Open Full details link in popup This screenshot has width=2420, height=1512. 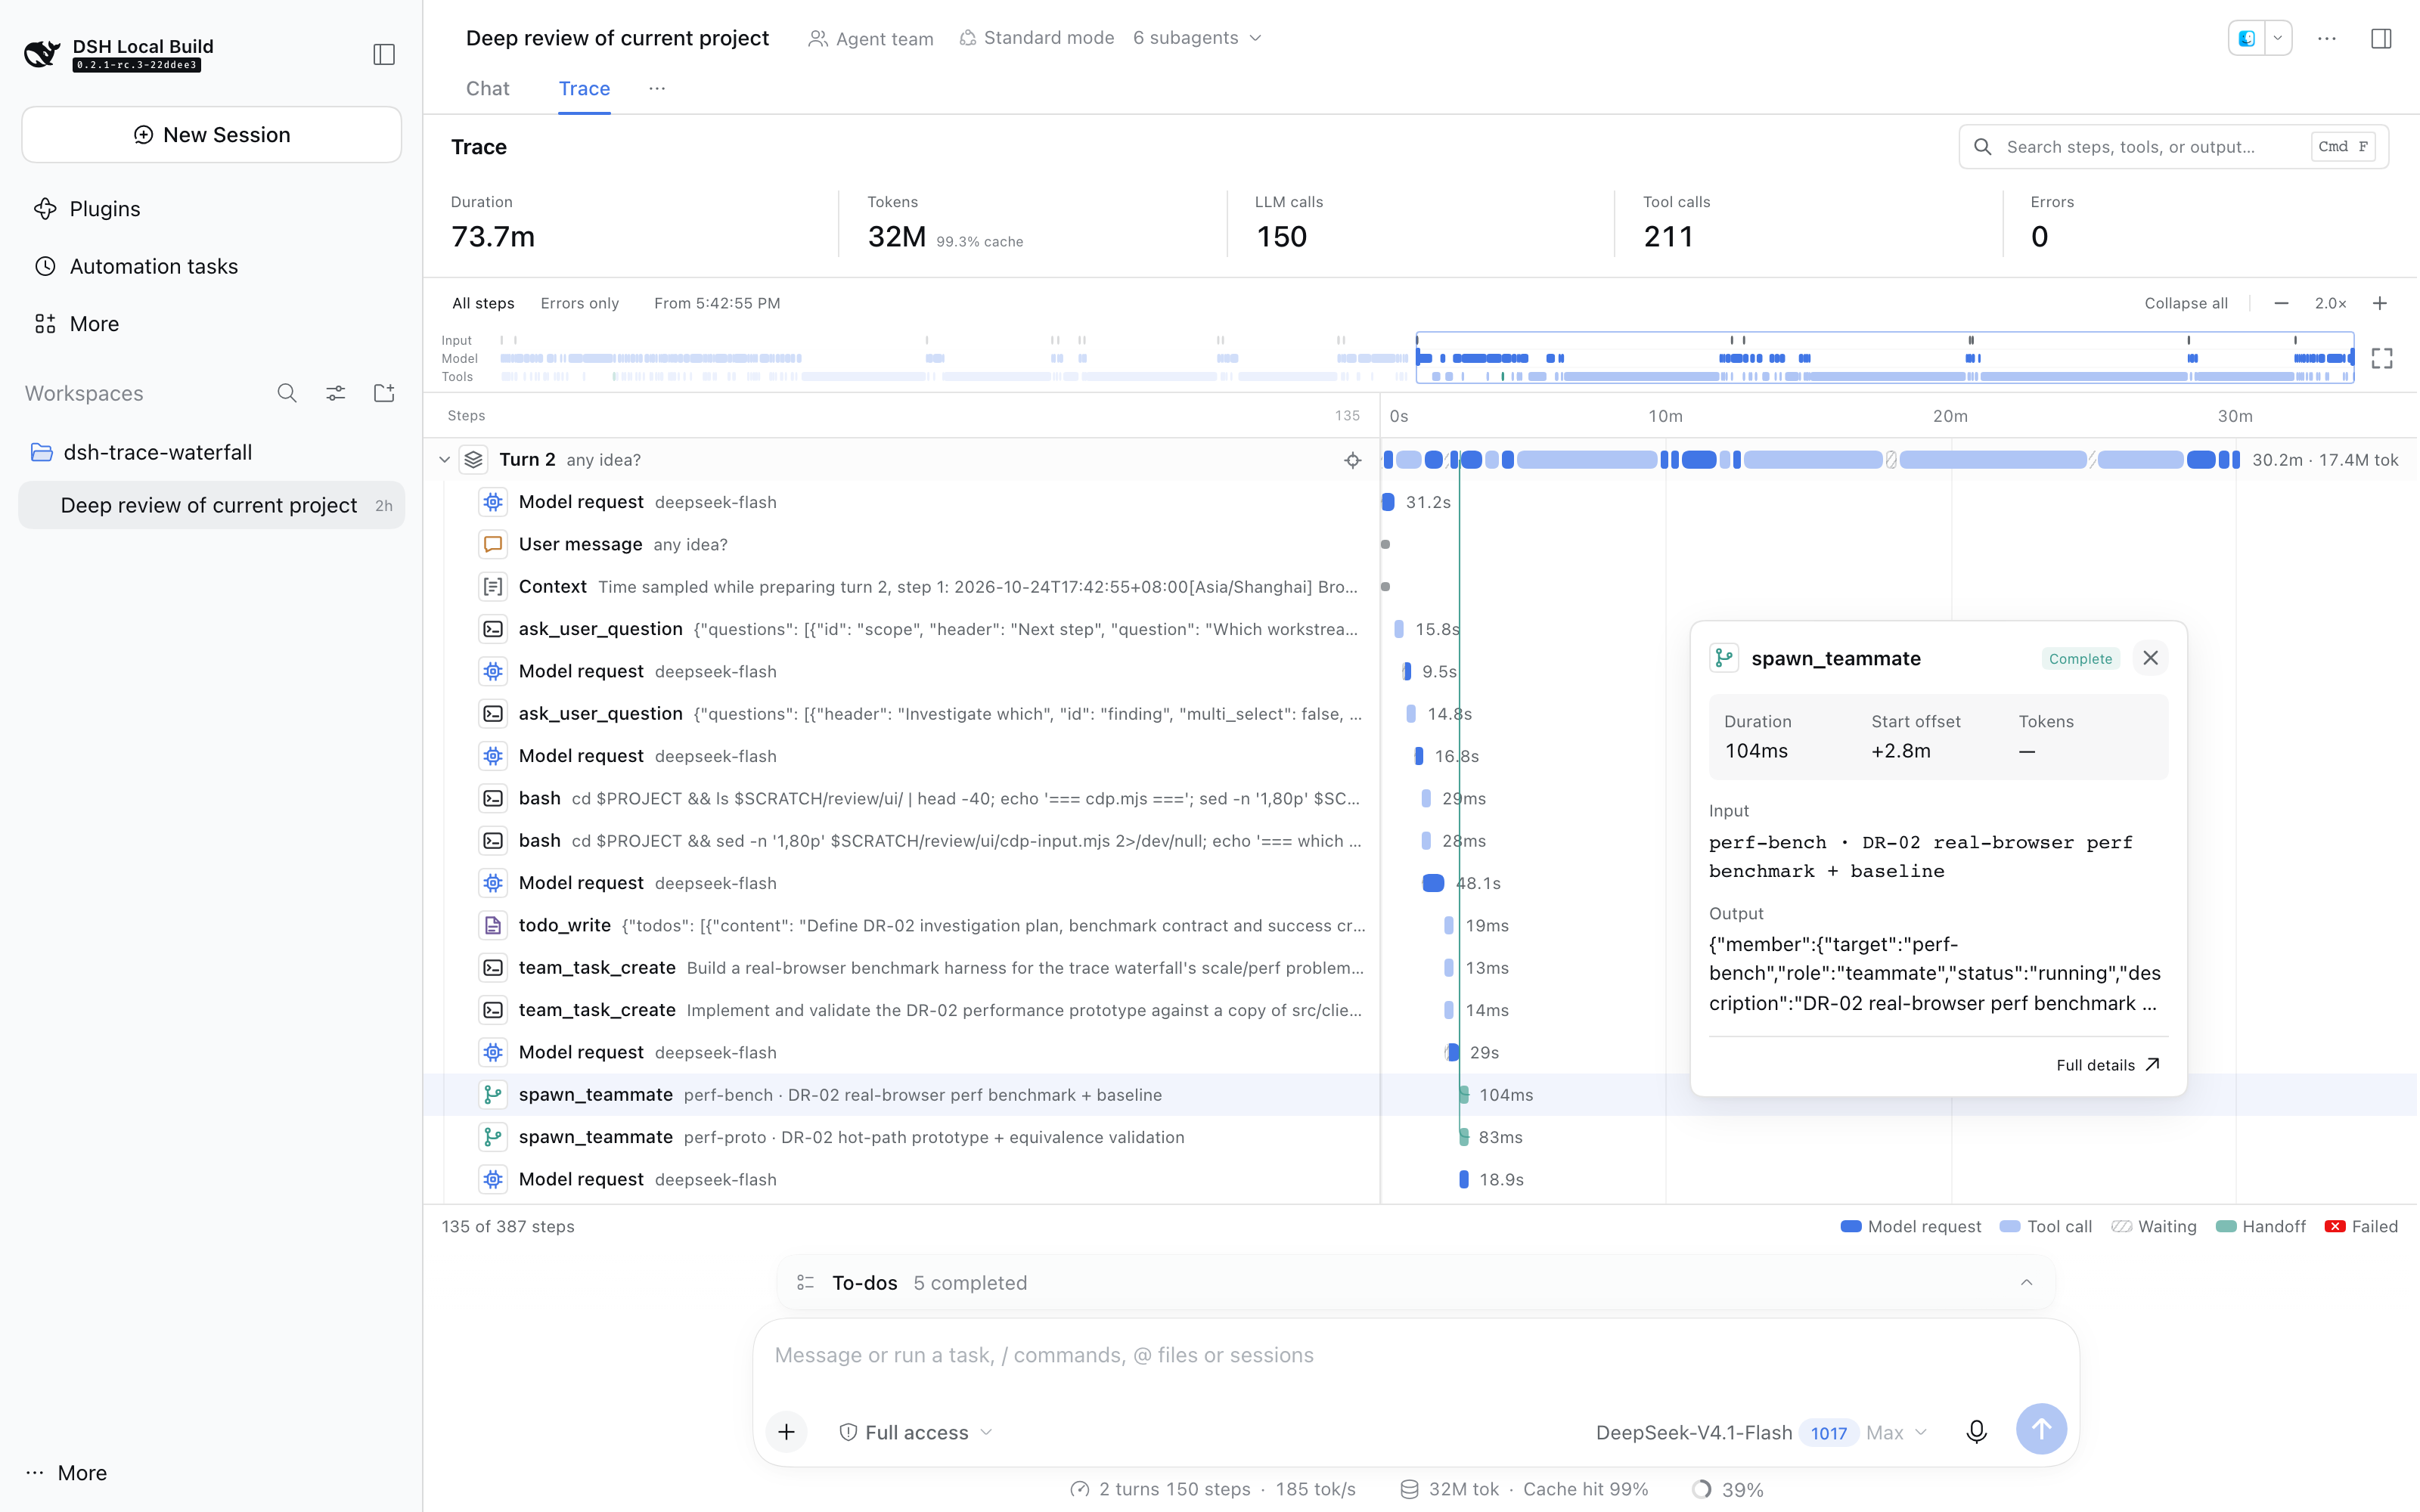coord(2108,1065)
